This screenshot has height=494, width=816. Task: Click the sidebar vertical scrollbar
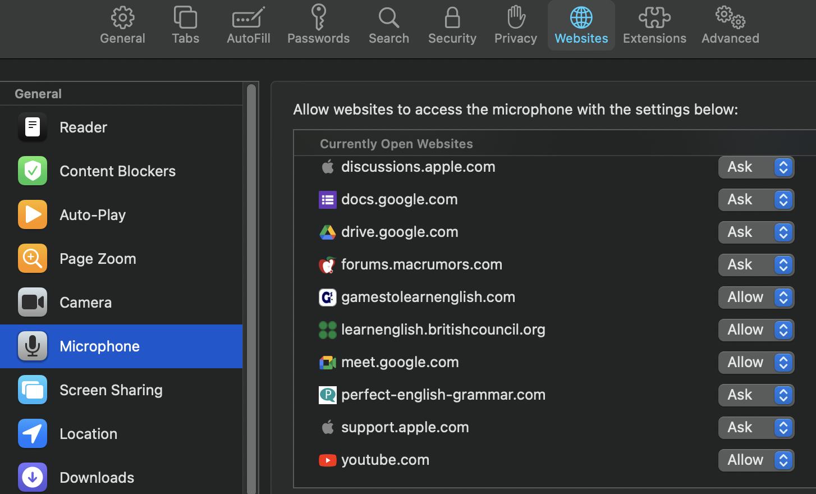pos(251,289)
